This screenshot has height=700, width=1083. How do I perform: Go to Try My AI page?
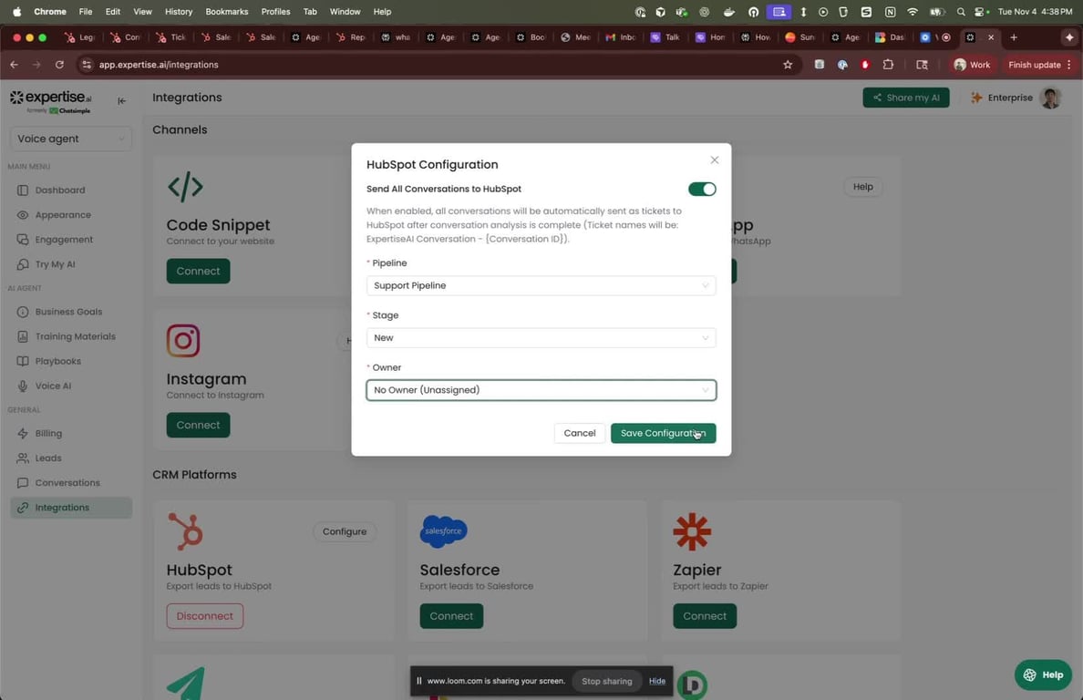coord(56,264)
